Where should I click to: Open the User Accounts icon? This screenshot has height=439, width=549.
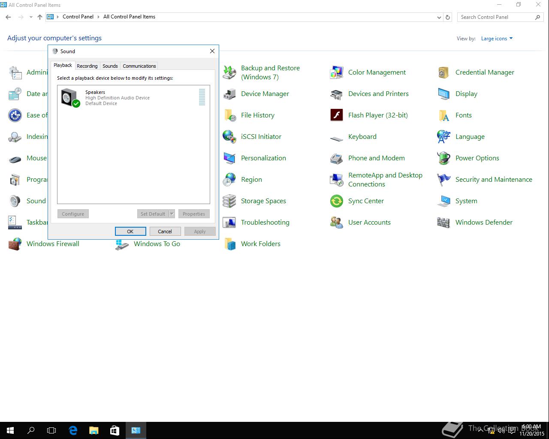(x=337, y=223)
